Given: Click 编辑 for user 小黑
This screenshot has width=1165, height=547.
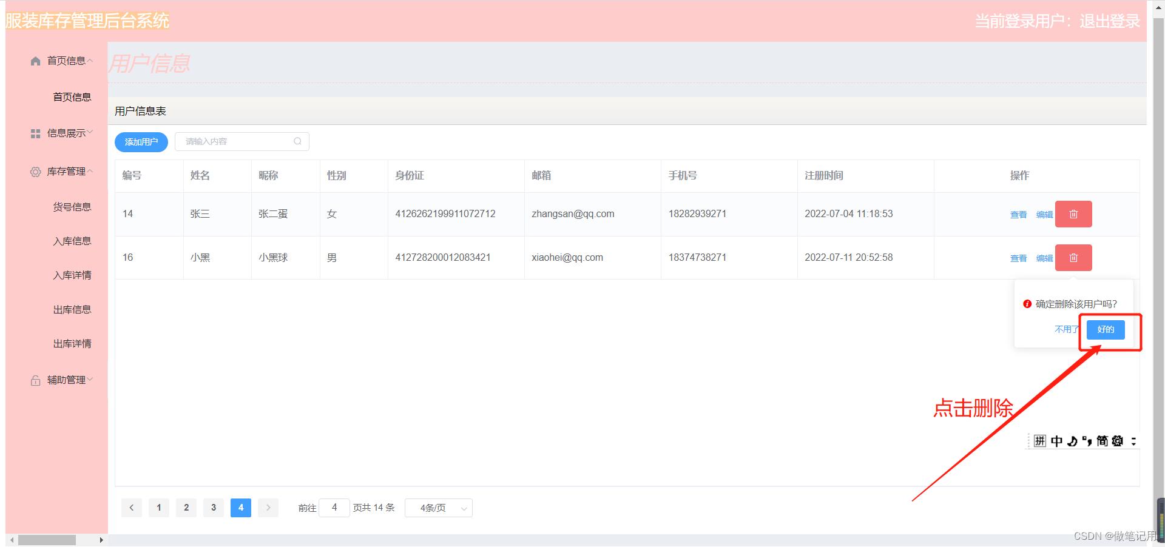Looking at the screenshot, I should click(1044, 258).
